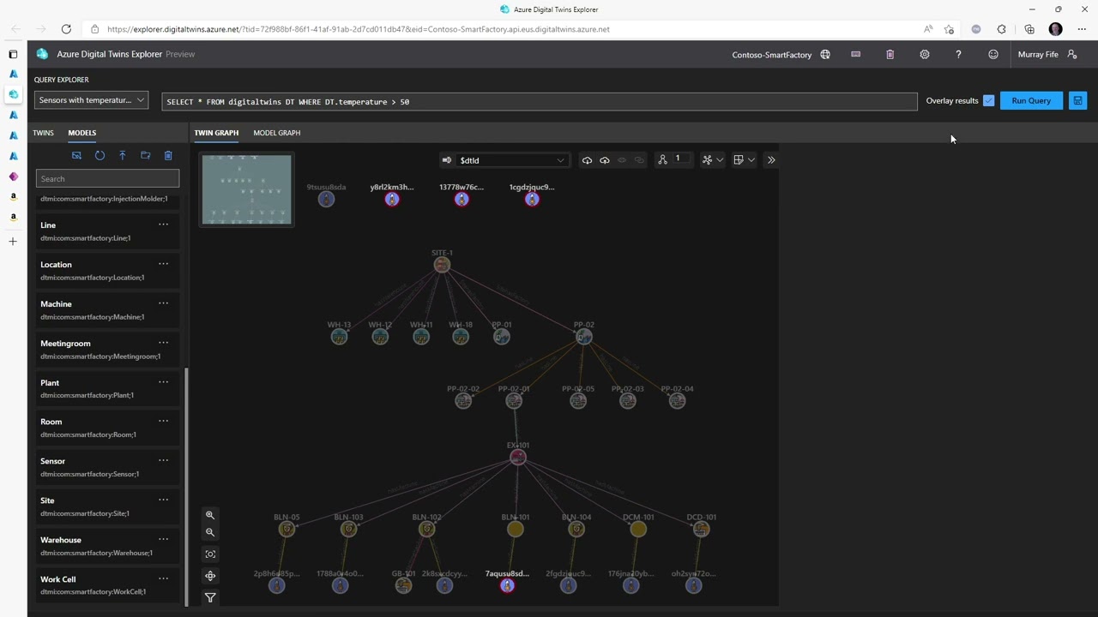Open the Murray Fife account menu
Viewport: 1098px width, 617px height.
[x=1047, y=54]
